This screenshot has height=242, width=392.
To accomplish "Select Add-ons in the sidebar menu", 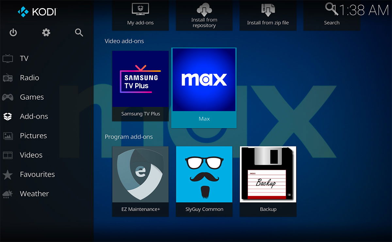I will [34, 116].
